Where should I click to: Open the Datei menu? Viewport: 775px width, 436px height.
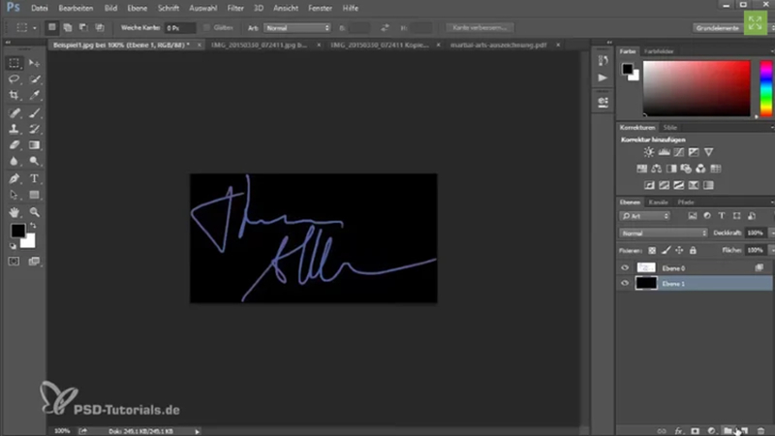click(40, 9)
